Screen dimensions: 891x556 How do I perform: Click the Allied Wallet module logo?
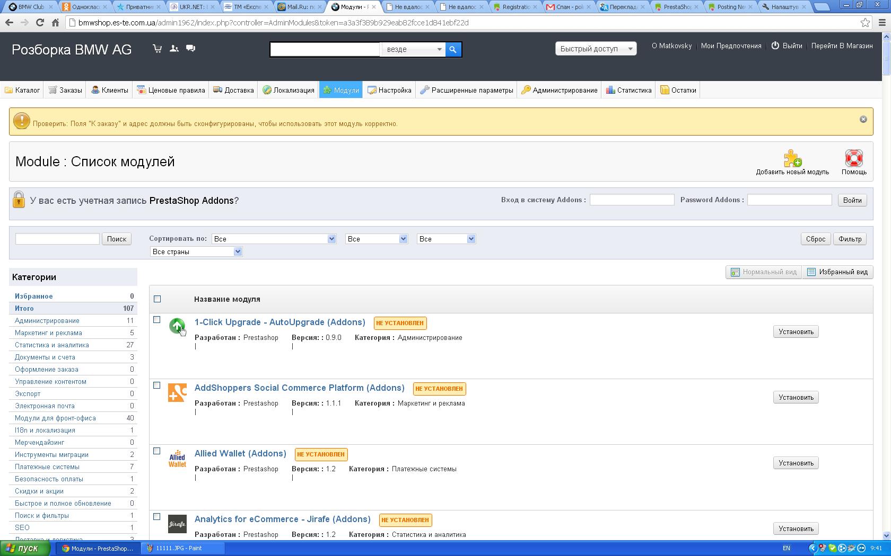tap(177, 459)
